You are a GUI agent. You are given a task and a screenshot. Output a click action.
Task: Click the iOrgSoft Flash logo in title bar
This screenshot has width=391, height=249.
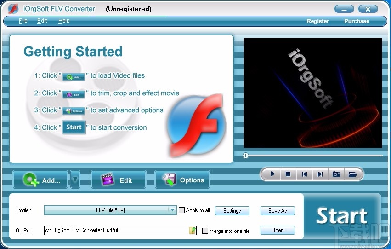point(13,9)
